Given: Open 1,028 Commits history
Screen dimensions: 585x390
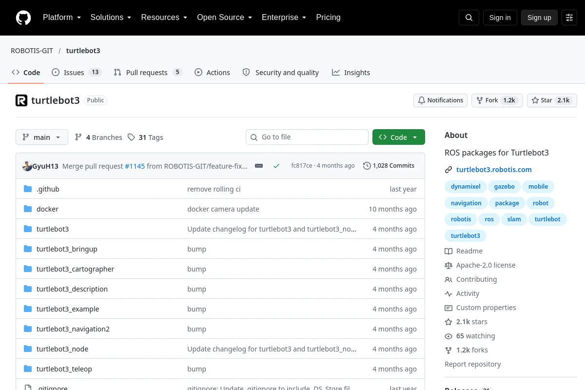Looking at the screenshot, I should [389, 166].
